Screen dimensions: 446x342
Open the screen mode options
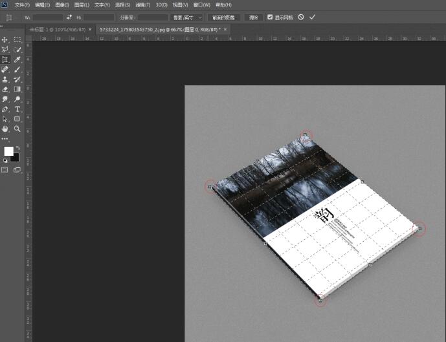[x=17, y=170]
